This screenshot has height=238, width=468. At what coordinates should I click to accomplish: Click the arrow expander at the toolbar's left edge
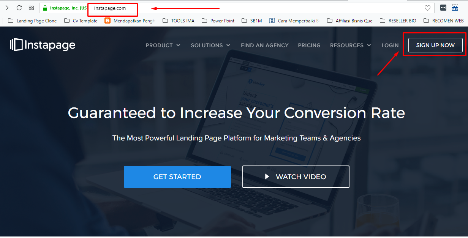click(x=7, y=8)
